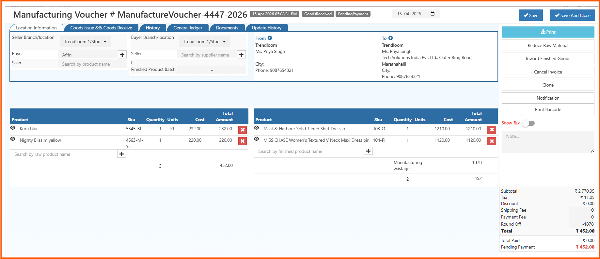Screen dimensions: 600x259
Task: Click Inward Finished Goods button
Action: pos(548,58)
